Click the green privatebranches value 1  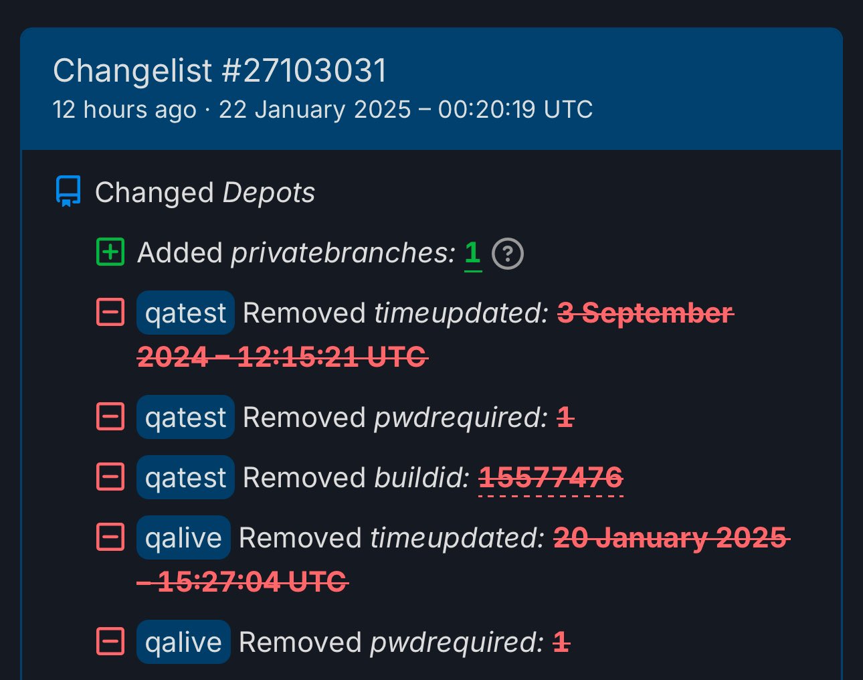point(472,253)
